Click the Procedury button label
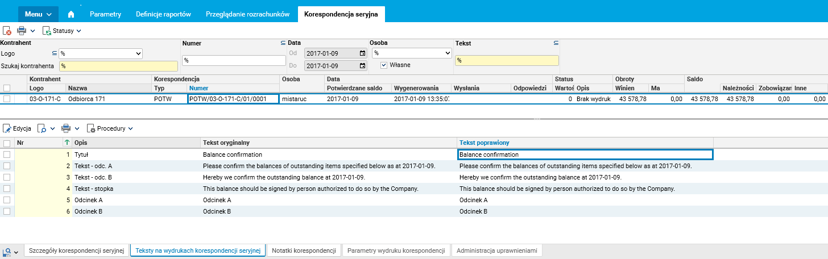Image resolution: width=828 pixels, height=259 pixels. pyautogui.click(x=111, y=129)
